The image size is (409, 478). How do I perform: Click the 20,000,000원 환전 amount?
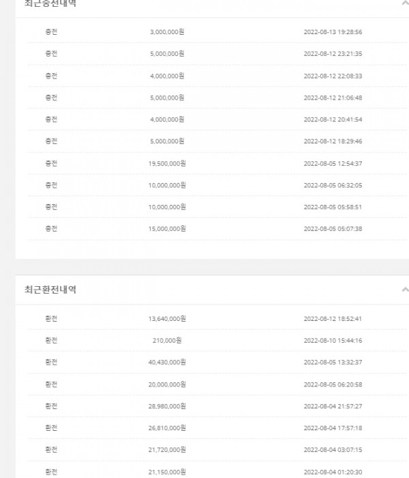(167, 384)
